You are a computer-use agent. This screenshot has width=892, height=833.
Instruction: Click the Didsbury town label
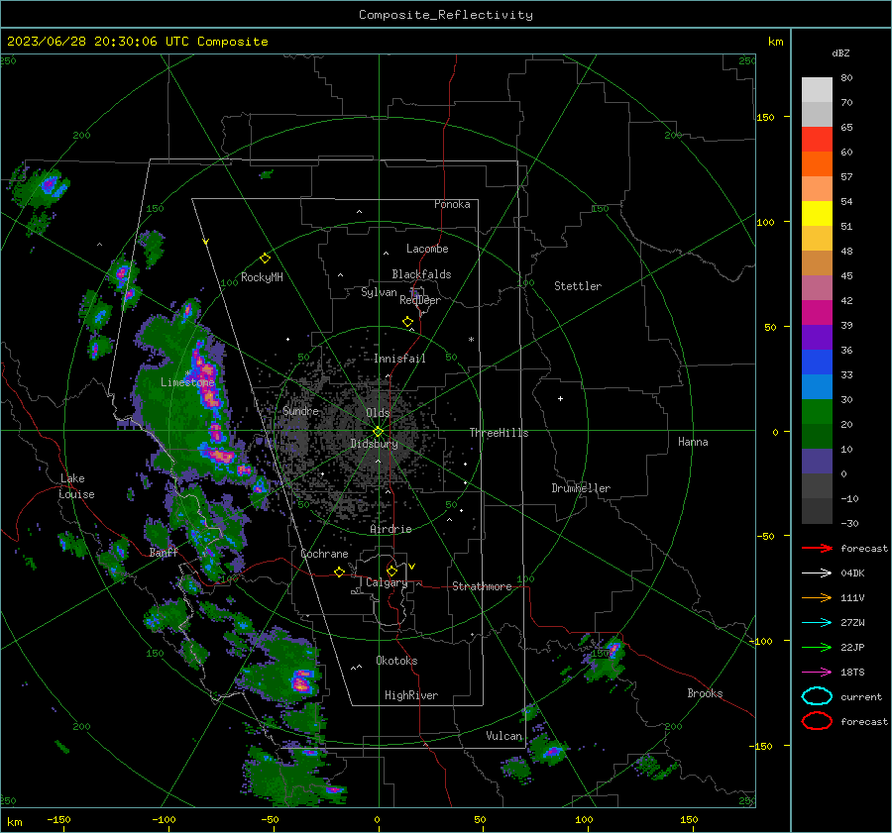point(374,444)
